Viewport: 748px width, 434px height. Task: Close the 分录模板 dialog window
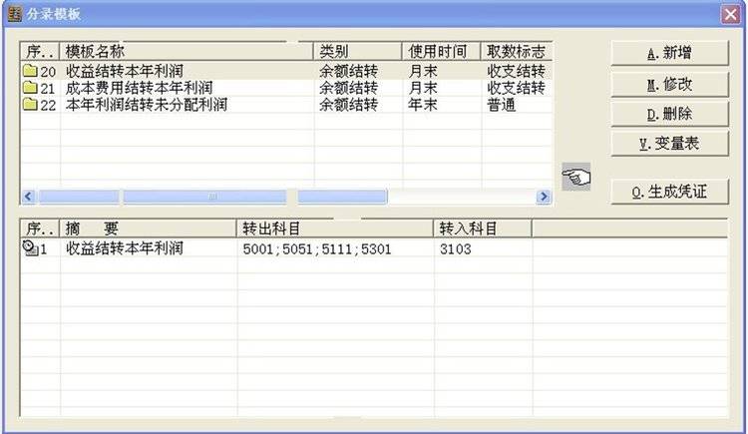pyautogui.click(x=731, y=12)
